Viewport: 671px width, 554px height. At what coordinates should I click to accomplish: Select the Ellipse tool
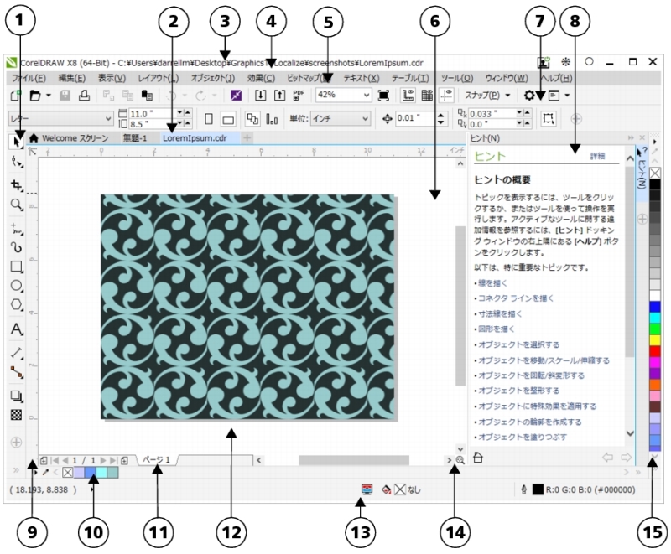(15, 287)
